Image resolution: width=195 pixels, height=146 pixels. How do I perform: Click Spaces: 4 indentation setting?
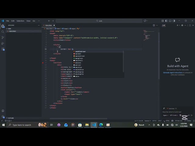147,121
